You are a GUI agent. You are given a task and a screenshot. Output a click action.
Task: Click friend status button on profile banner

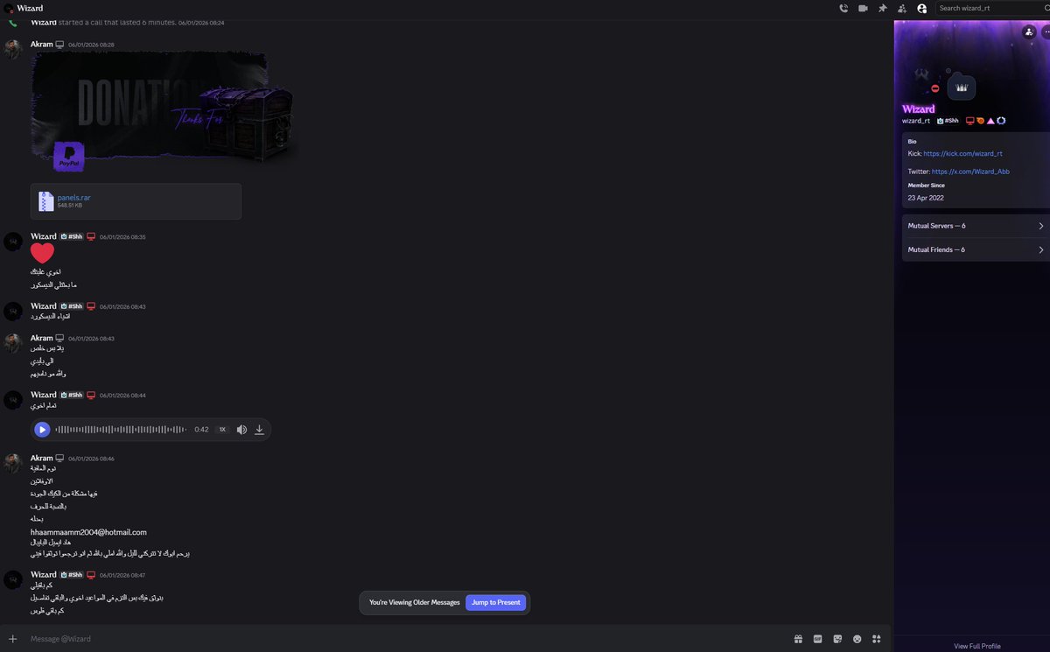[x=1029, y=32]
